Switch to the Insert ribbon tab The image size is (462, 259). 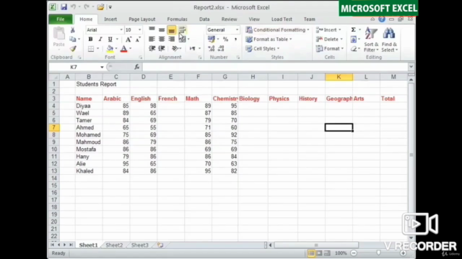tap(110, 19)
